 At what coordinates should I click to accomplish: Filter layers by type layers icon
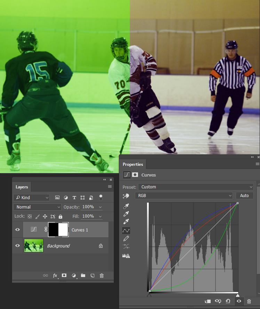[x=74, y=197]
